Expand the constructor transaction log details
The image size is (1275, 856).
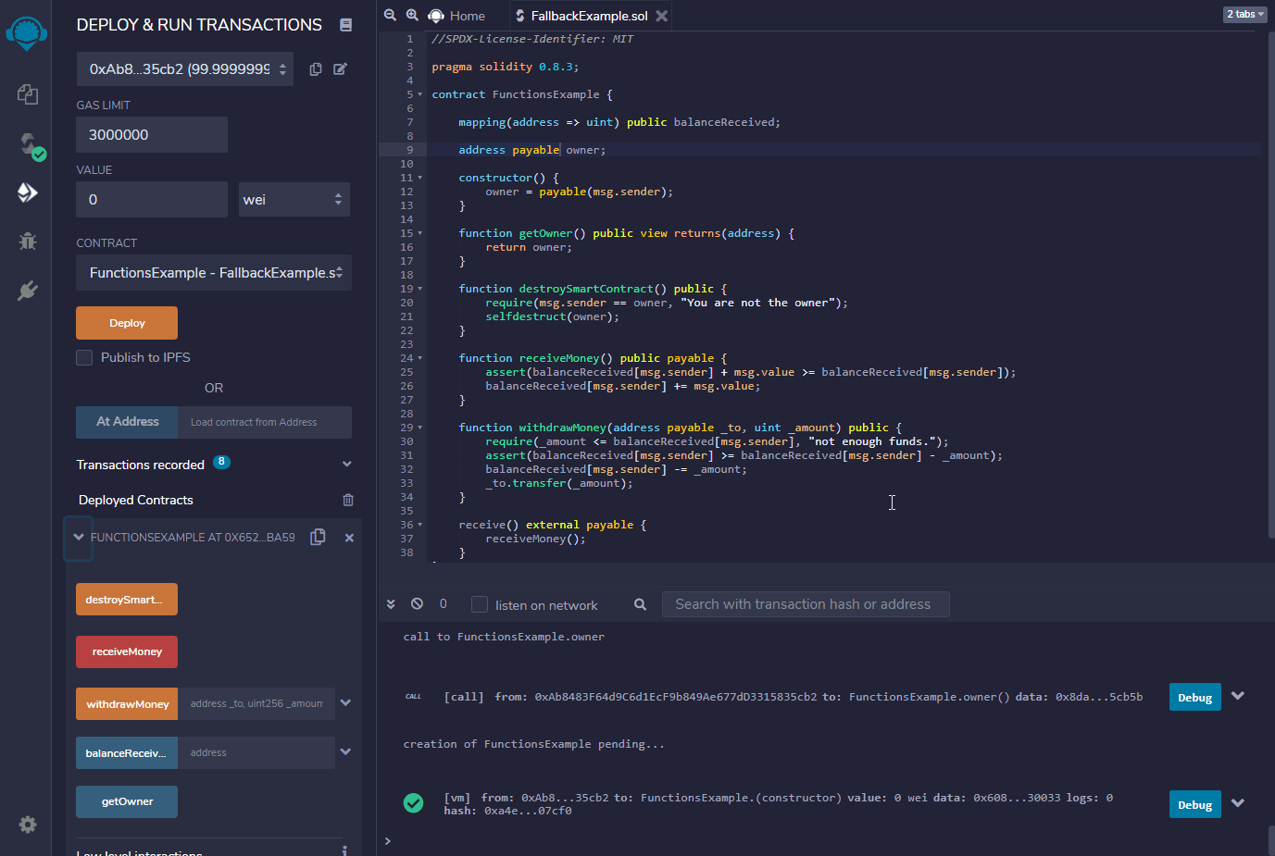click(1238, 803)
